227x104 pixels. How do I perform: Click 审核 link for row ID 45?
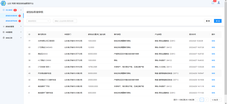click(x=213, y=67)
